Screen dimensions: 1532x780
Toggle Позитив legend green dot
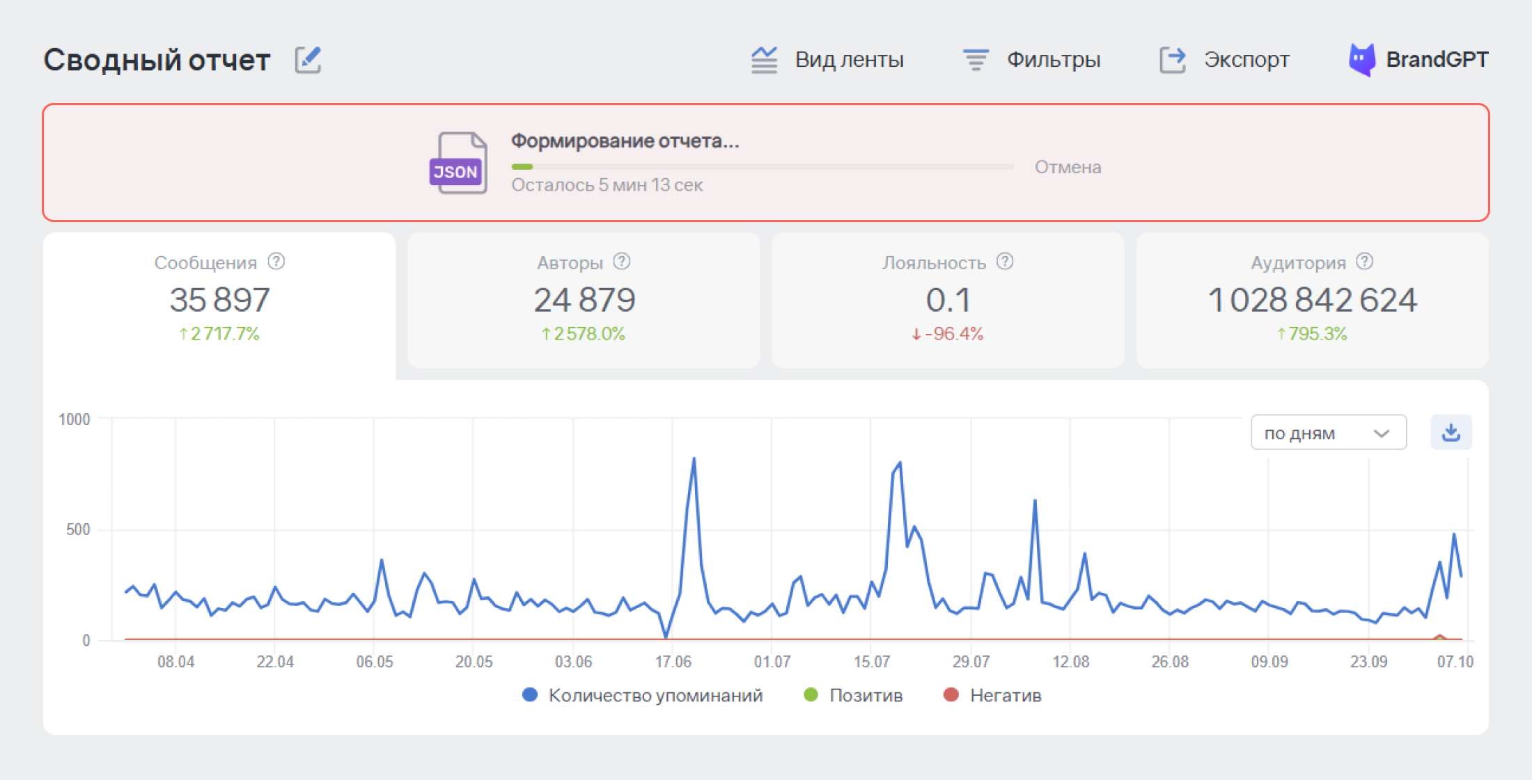[811, 694]
